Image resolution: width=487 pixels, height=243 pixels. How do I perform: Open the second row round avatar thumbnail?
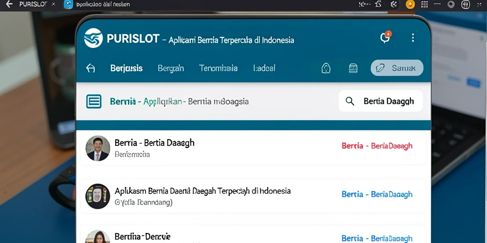97,196
